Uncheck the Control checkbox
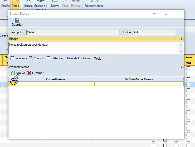This screenshot has height=147, width=195. click(31, 58)
